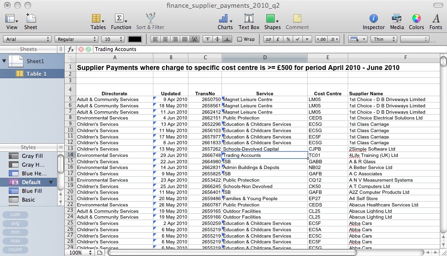Apply the Gray Fill table style

[x=29, y=156]
